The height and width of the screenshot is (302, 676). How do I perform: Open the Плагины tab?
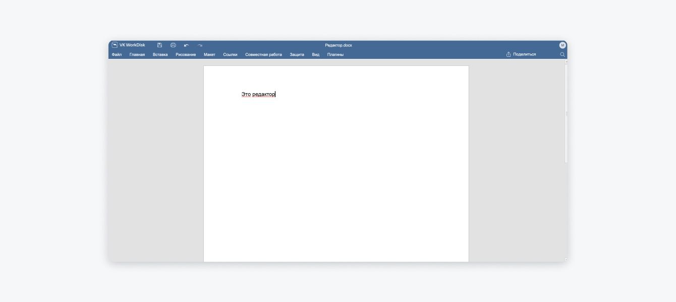[x=335, y=54]
